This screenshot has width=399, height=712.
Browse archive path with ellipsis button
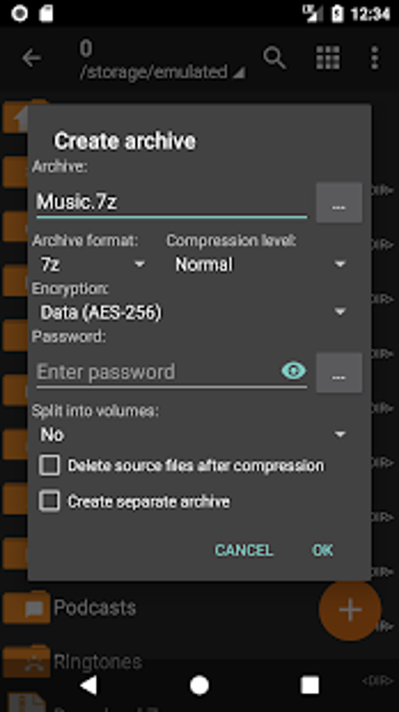click(x=339, y=203)
